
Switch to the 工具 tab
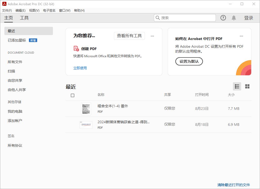pos(24,18)
